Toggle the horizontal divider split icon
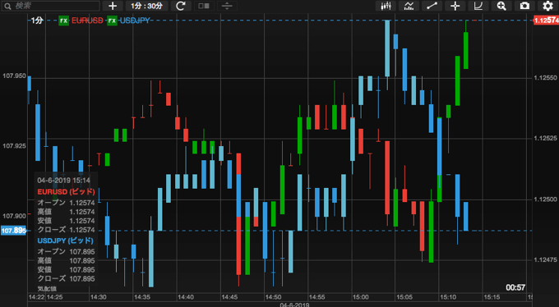The image size is (559, 307). pyautogui.click(x=227, y=6)
